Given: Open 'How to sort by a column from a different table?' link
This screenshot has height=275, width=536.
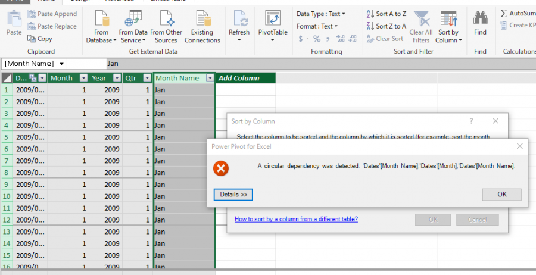Looking at the screenshot, I should (x=296, y=219).
